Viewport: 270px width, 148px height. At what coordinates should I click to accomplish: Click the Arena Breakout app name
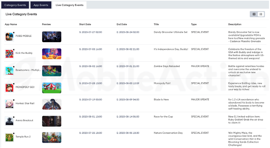24,120
